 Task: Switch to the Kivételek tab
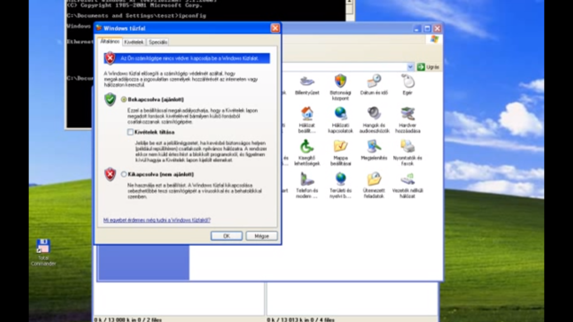coord(134,42)
